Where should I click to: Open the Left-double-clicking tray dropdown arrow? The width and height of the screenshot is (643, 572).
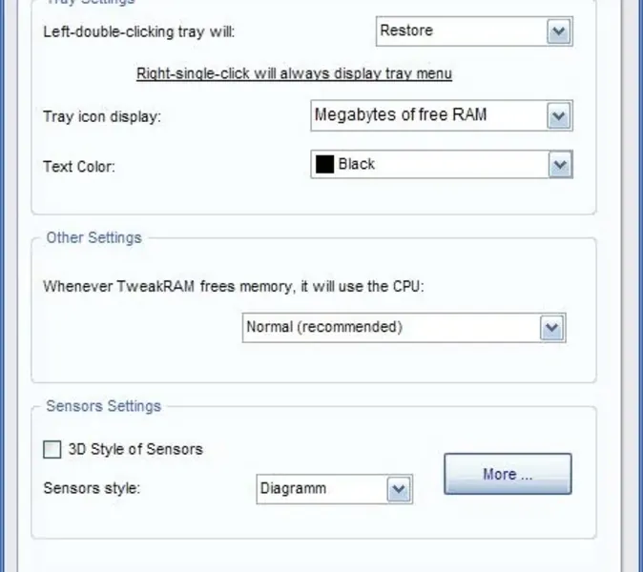coord(558,31)
